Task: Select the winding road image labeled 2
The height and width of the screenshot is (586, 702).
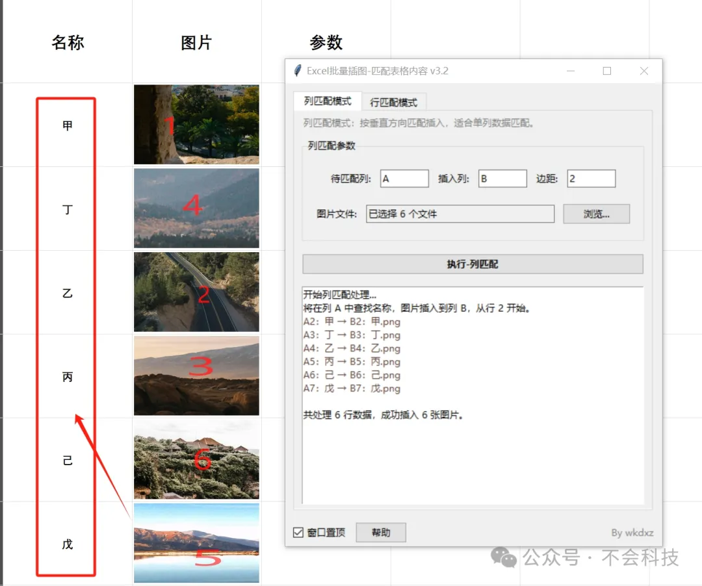Action: [x=196, y=292]
